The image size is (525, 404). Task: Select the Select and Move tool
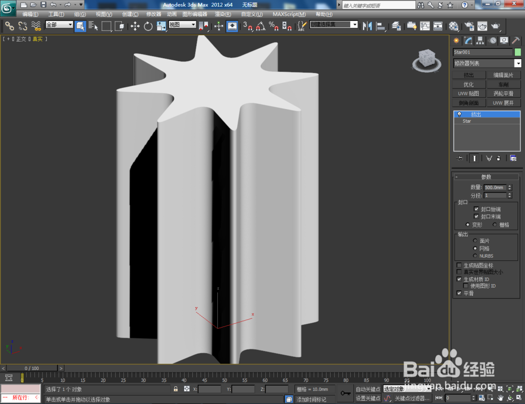point(134,26)
